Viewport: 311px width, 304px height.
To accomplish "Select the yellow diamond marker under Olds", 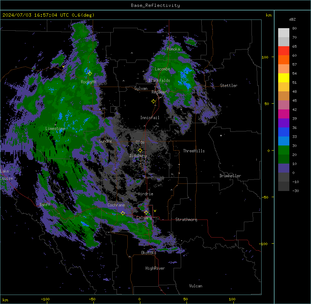I will [x=140, y=150].
